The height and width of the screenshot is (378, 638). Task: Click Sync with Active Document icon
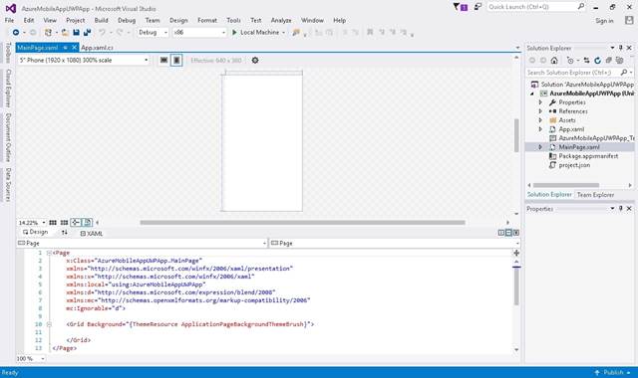pos(586,60)
